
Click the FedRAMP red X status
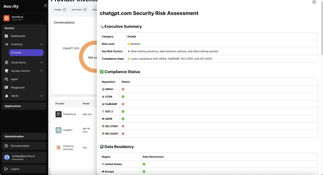coord(123,104)
